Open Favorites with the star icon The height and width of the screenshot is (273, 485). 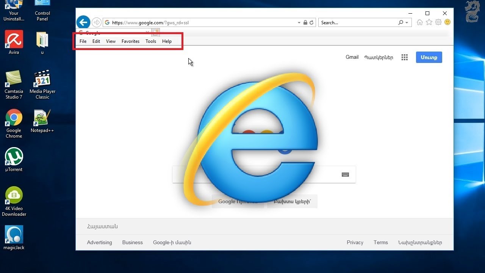point(429,22)
